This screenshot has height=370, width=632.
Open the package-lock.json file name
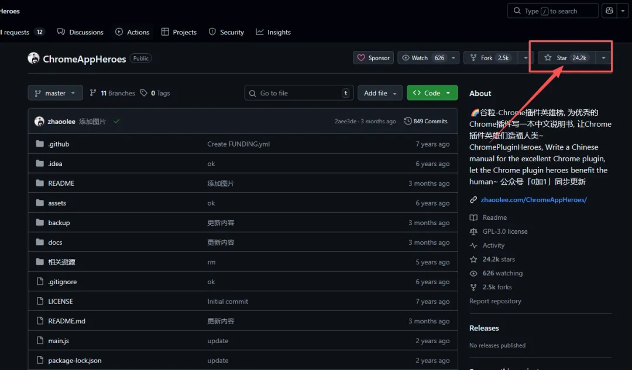click(x=74, y=361)
